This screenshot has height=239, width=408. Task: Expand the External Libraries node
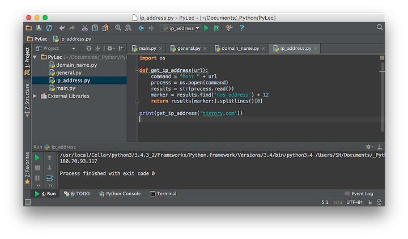click(35, 96)
